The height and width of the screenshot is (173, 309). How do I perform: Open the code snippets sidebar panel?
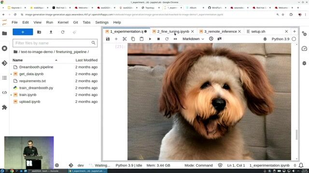pos(4,93)
